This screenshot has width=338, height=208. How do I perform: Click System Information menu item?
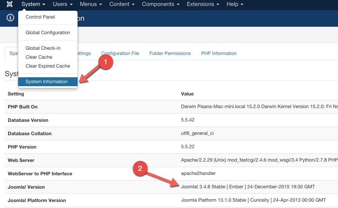pos(48,82)
